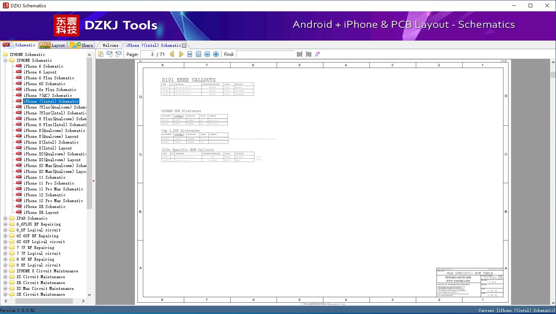Fit the page to width
This screenshot has height=314, width=556.
(190, 54)
